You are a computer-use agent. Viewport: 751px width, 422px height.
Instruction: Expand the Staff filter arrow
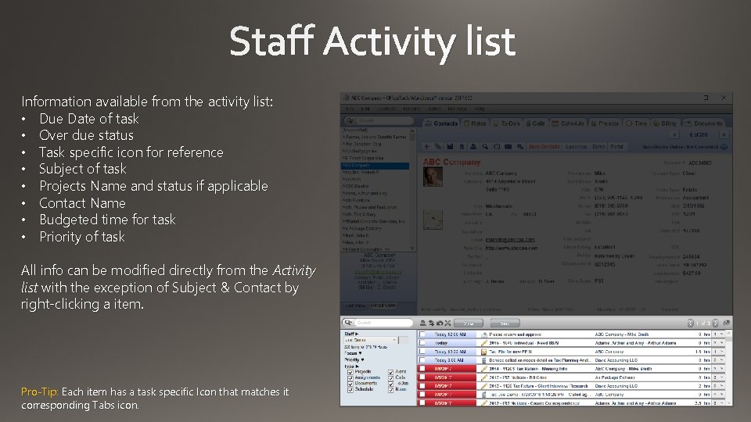tap(357, 334)
